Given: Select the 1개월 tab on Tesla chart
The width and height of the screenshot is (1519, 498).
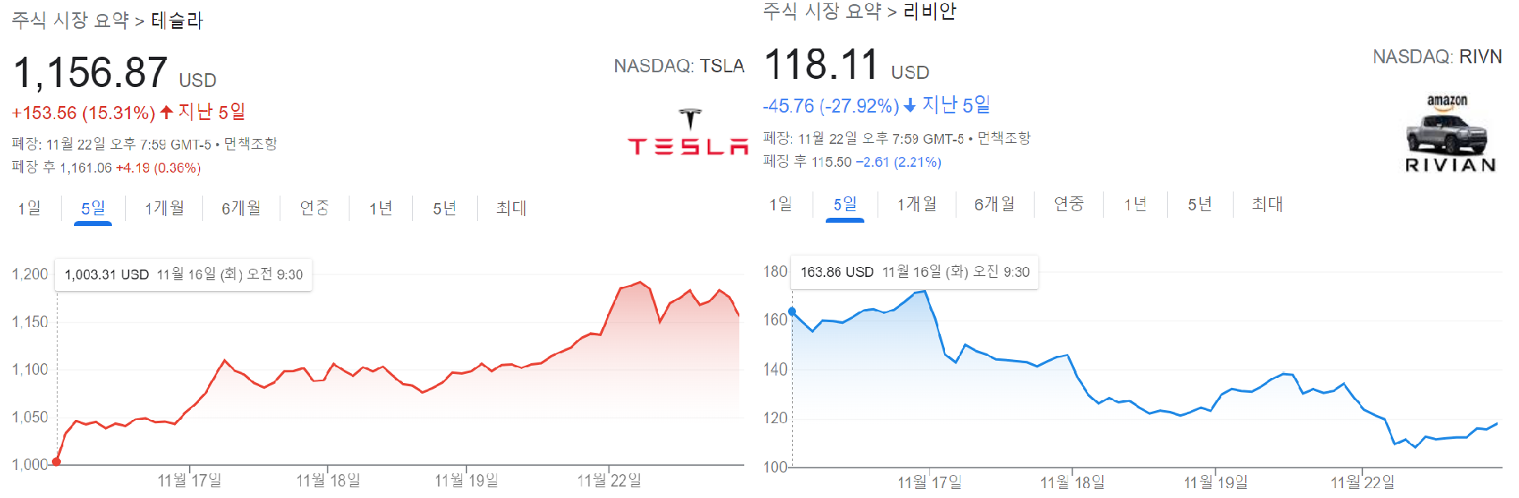Looking at the screenshot, I should 164,208.
